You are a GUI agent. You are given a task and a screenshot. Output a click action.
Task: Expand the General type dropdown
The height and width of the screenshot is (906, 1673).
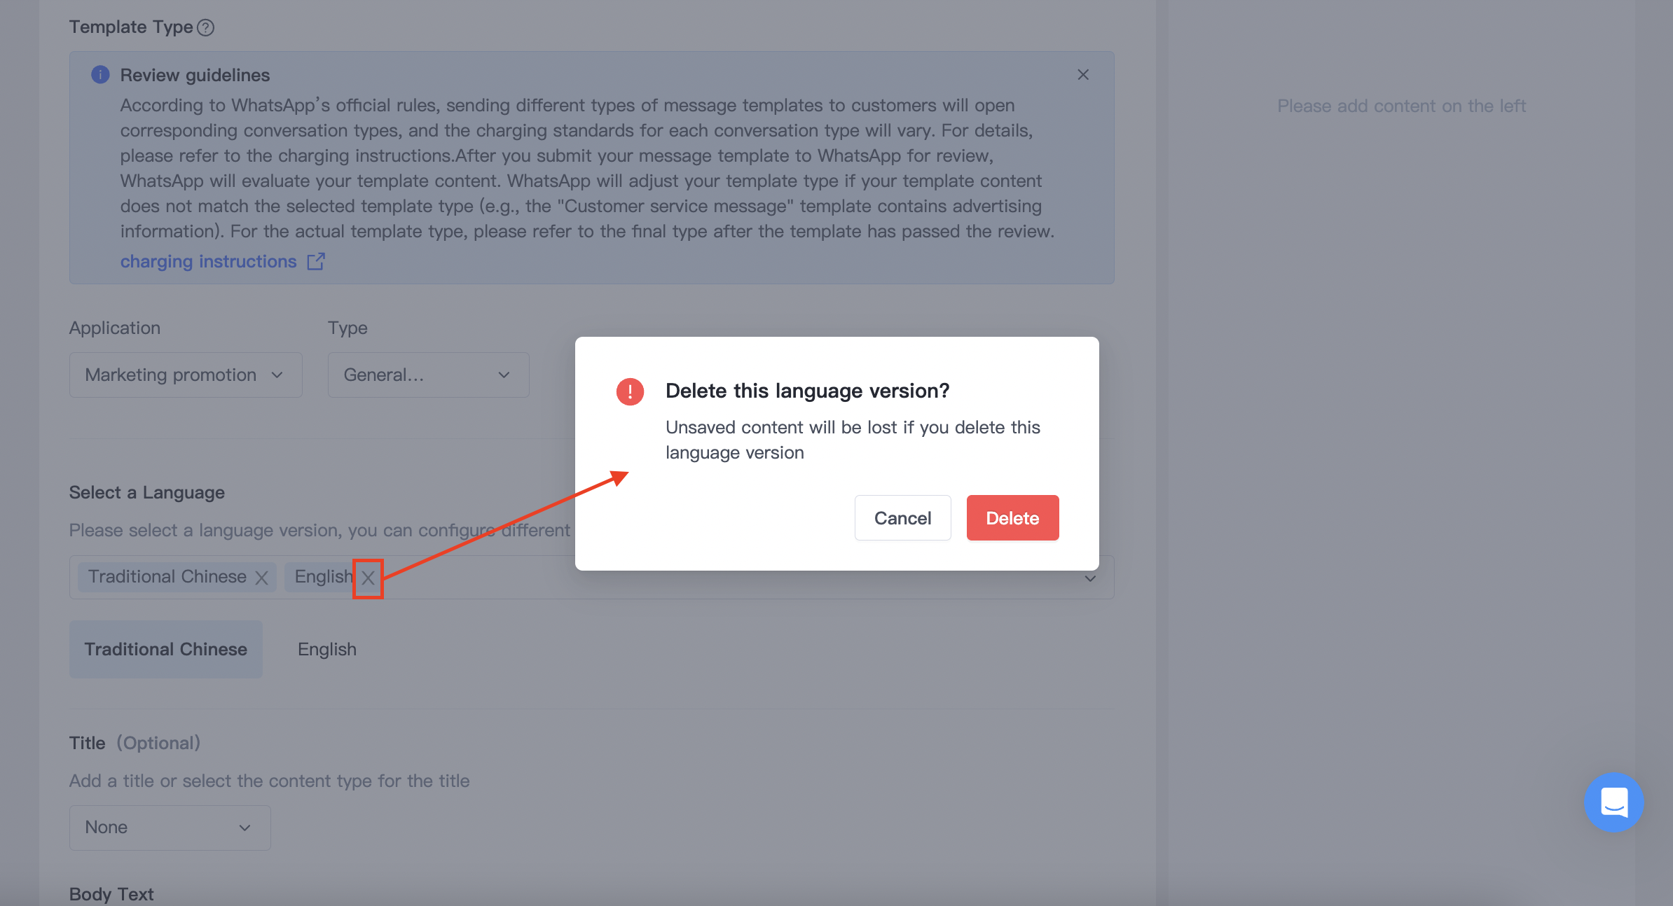click(428, 375)
